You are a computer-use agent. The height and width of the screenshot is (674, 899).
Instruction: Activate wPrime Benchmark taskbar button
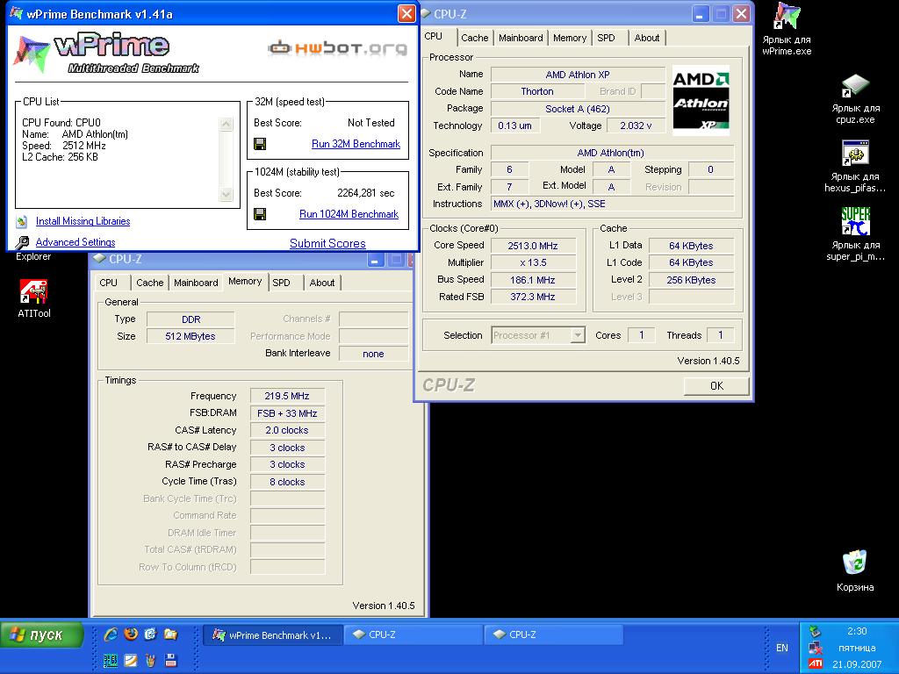272,635
